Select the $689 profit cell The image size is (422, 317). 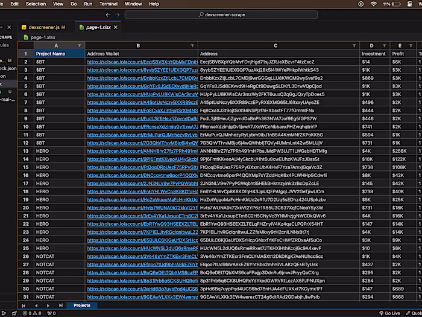coord(403,289)
